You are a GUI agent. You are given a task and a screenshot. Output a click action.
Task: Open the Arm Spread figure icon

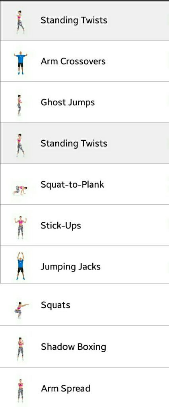coord(21,390)
